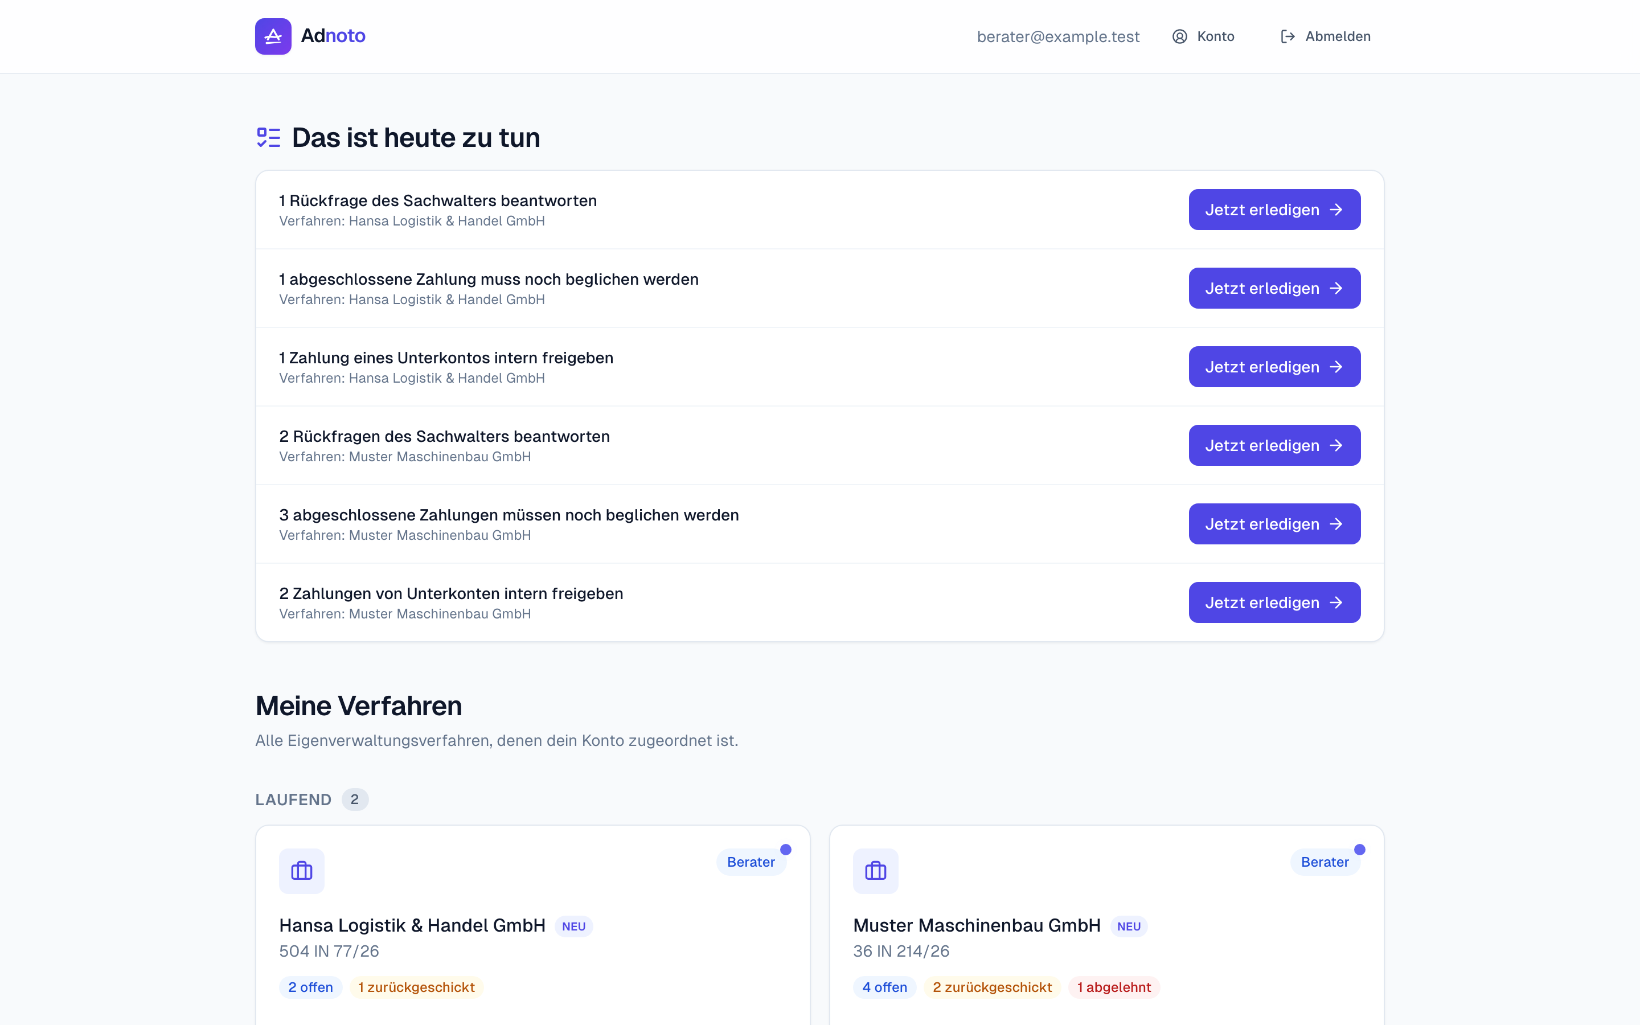Screen dimensions: 1640x1025
Task: Click arrow icon in the 1 abgeschlossene Zahlung button
Action: [1336, 288]
